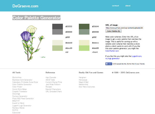The image size is (155, 114).
Task: Click the Reference footer heading
Action: click(50, 72)
